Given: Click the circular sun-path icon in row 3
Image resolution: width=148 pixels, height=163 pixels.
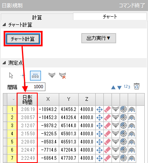Looking at the screenshot, I should click(x=124, y=126).
